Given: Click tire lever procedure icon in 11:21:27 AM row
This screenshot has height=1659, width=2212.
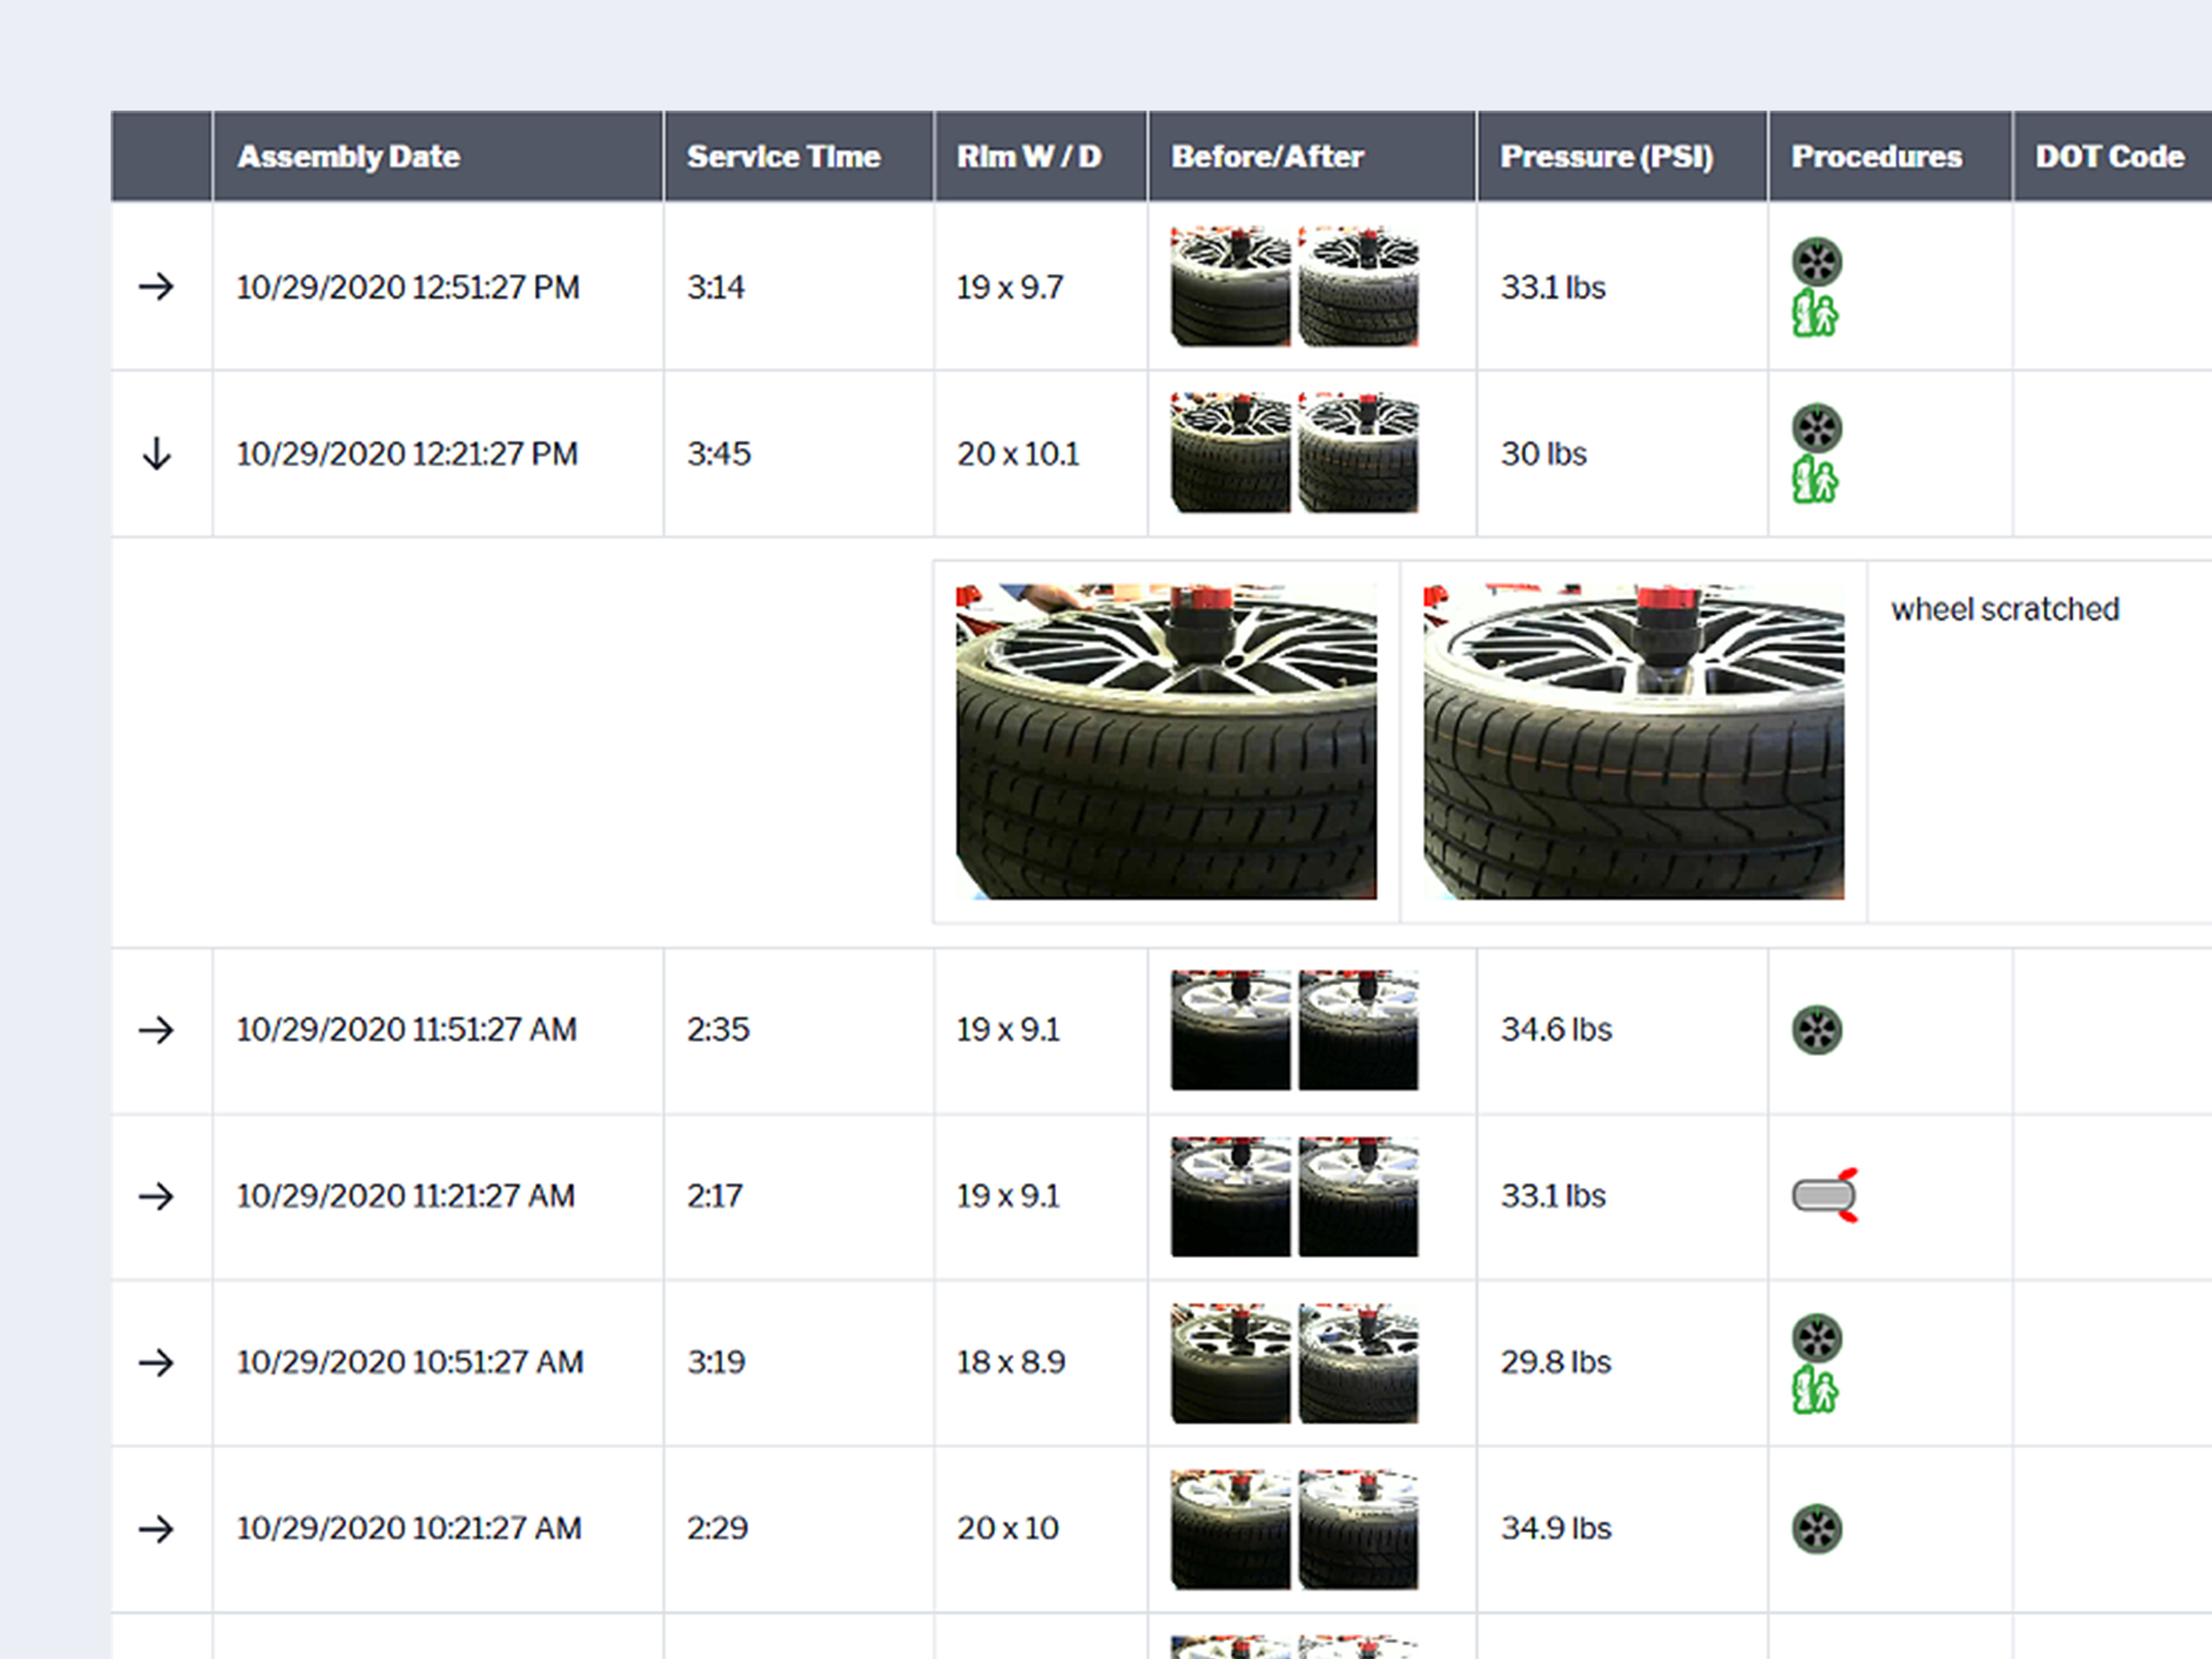Looking at the screenshot, I should pos(1825,1195).
